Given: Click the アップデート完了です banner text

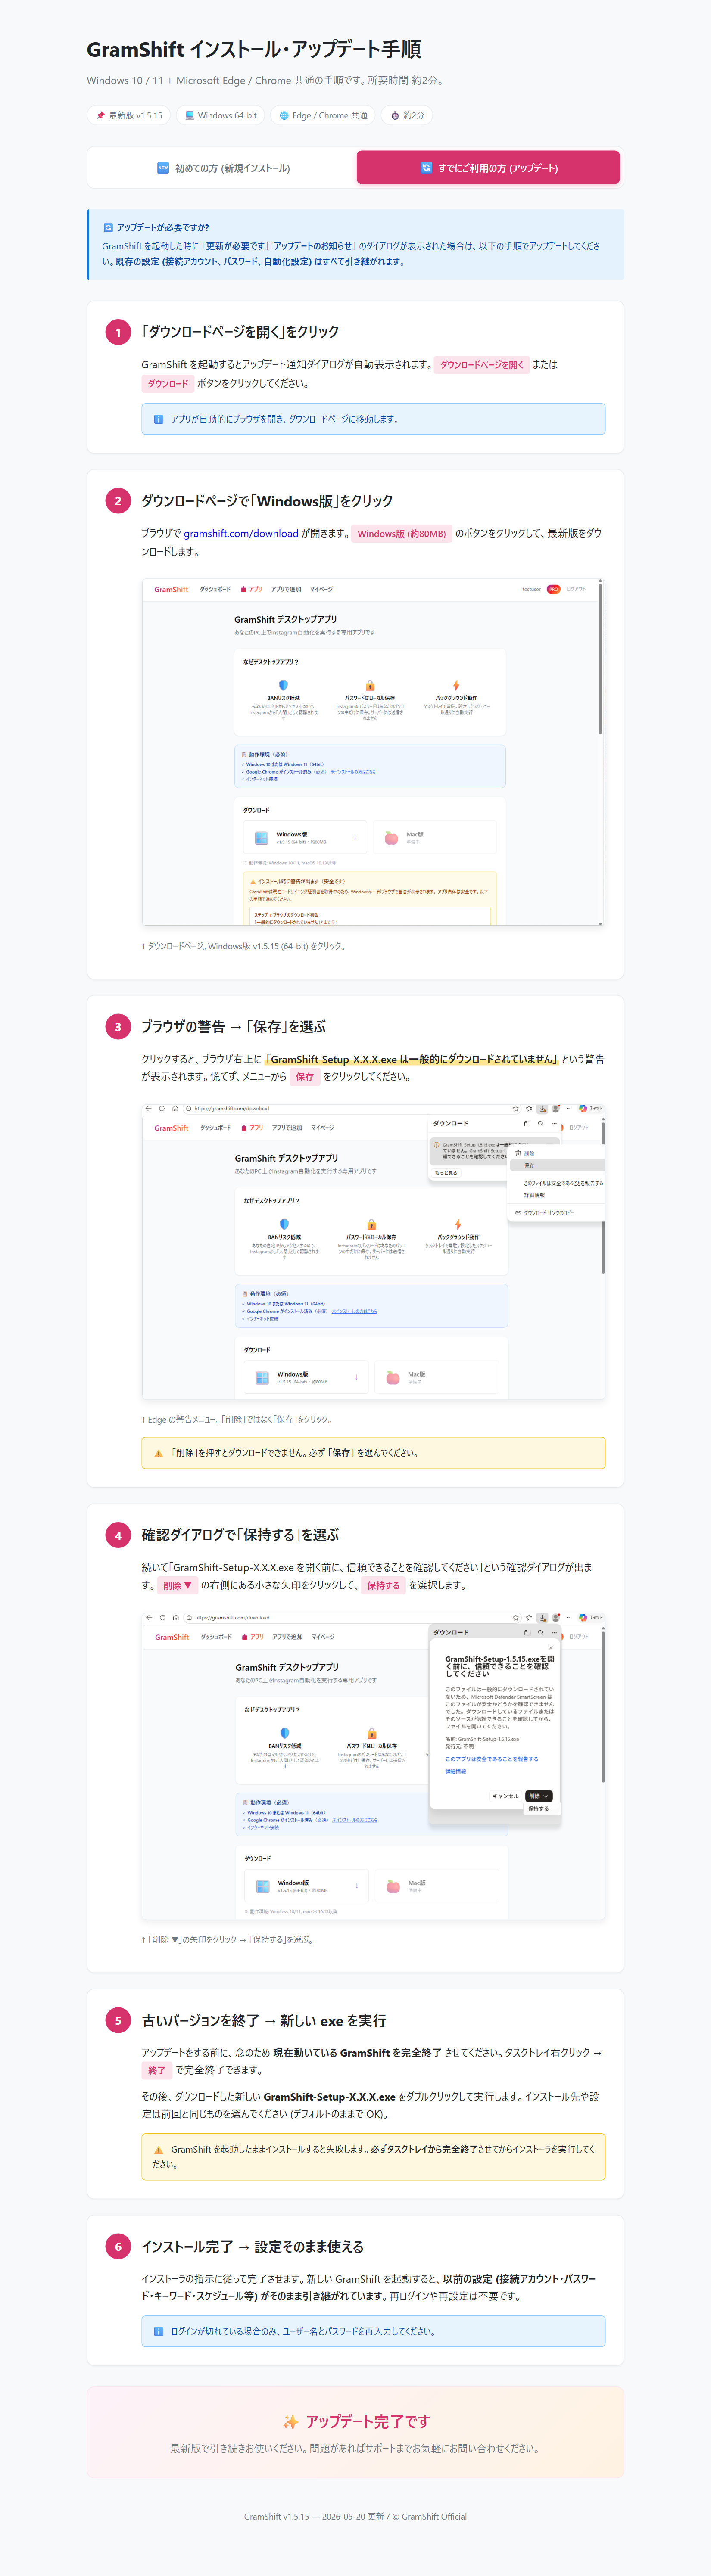Looking at the screenshot, I should (x=368, y=2421).
